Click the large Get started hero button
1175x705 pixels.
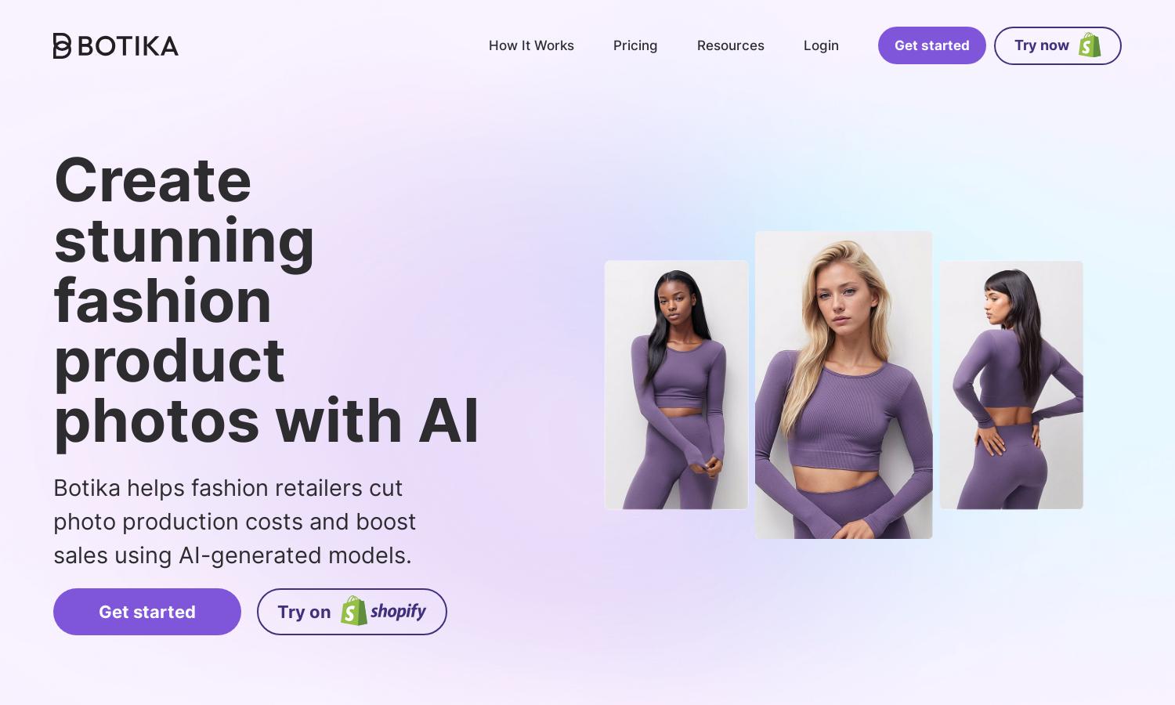[147, 612]
